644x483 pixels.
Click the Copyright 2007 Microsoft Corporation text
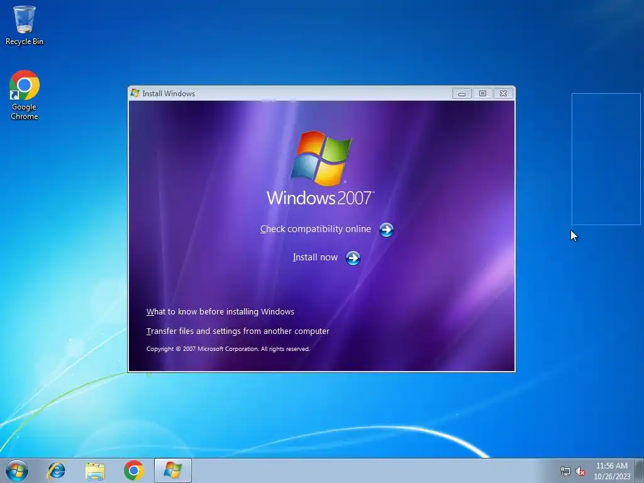228,349
